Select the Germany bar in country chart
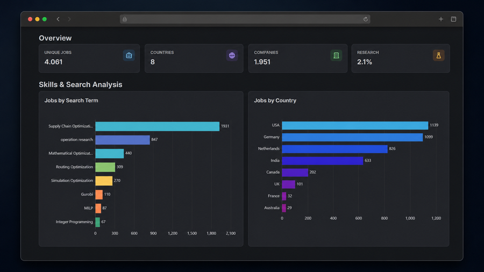 [352, 137]
